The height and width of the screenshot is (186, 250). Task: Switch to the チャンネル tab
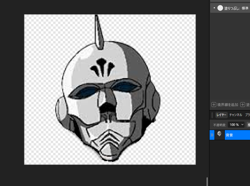pyautogui.click(x=236, y=115)
